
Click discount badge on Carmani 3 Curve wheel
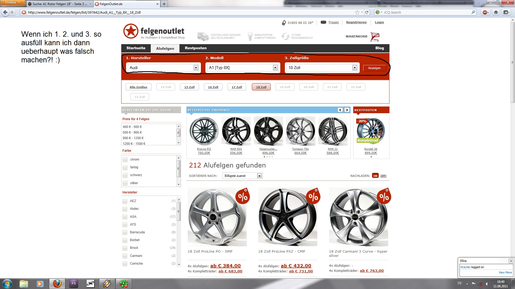(x=384, y=196)
